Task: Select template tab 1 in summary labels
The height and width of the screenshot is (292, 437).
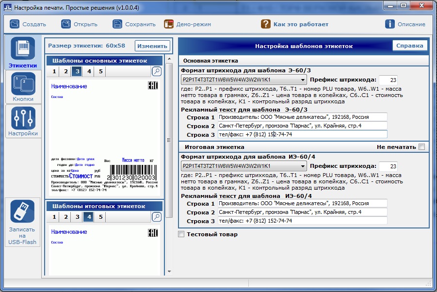Action: tap(54, 217)
